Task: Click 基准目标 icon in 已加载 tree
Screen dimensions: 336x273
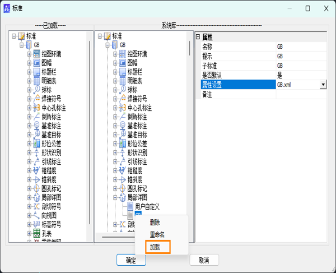Action: [36, 135]
